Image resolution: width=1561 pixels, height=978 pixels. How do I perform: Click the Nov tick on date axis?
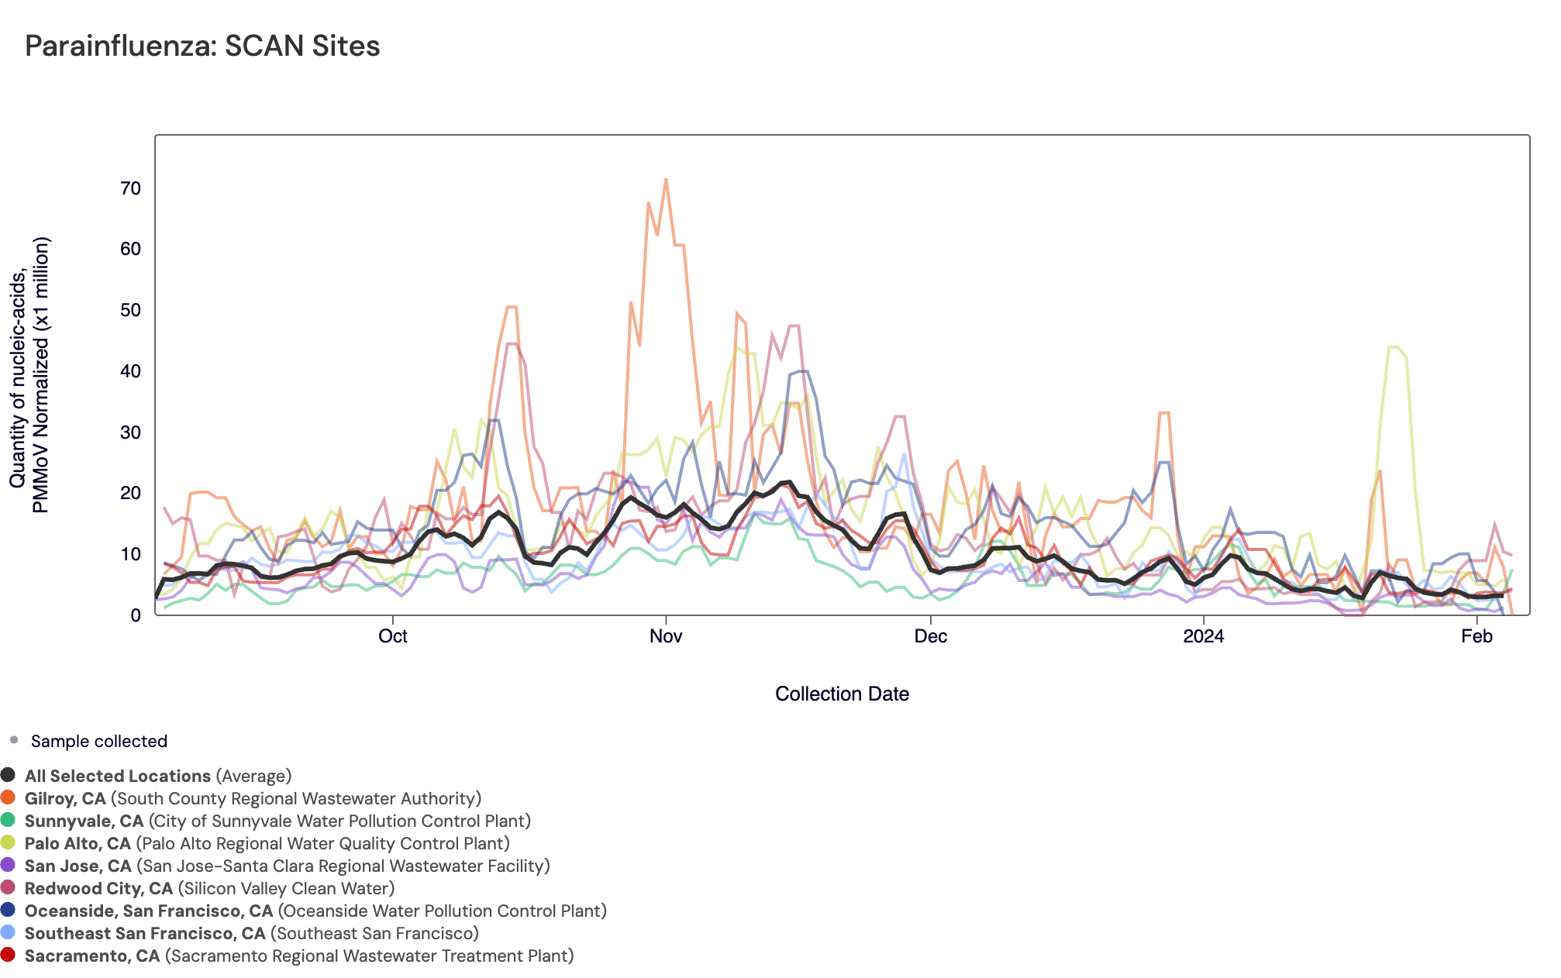666,636
